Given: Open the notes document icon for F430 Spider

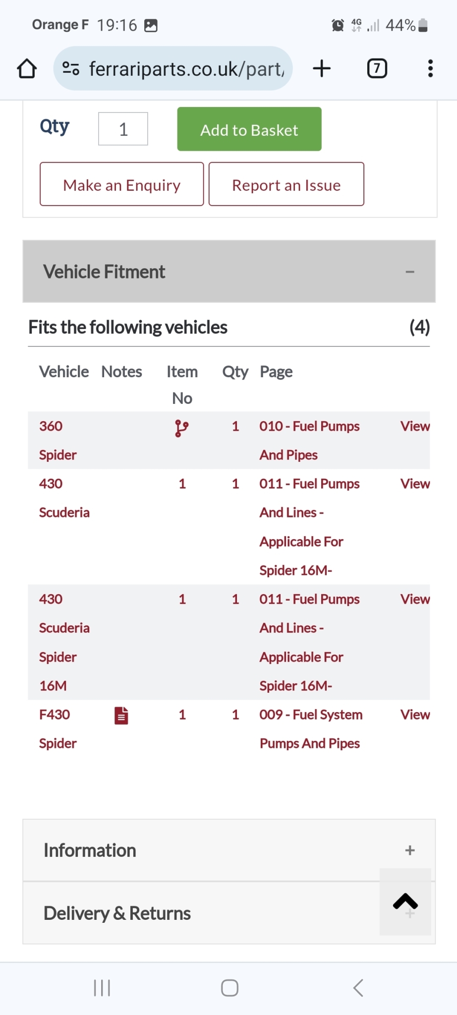Looking at the screenshot, I should click(121, 715).
